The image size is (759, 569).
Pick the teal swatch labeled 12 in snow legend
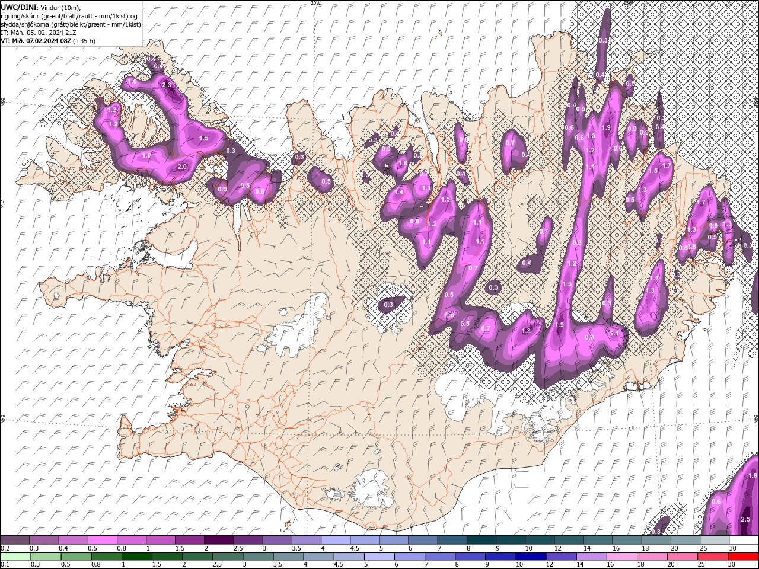[x=569, y=540]
